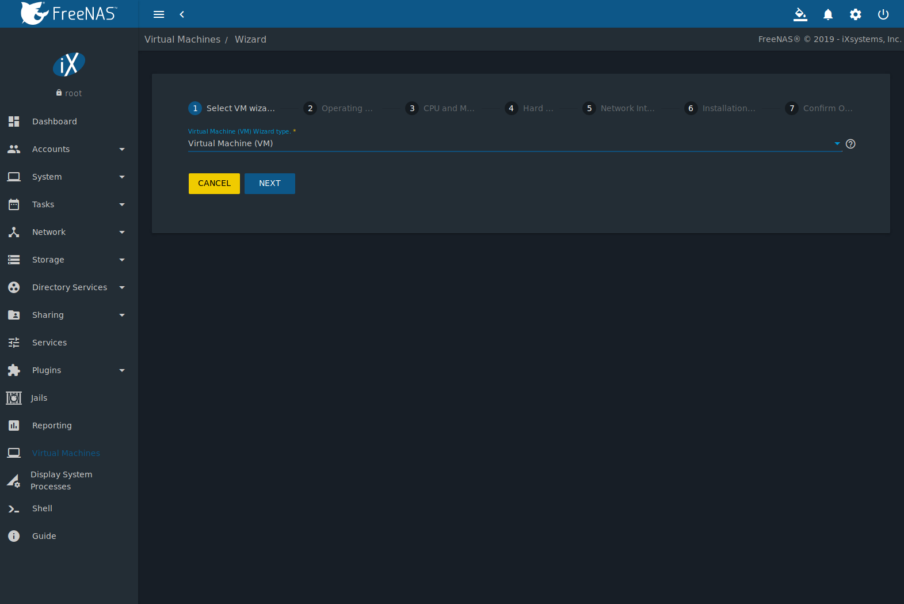This screenshot has height=604, width=904.
Task: Open the theme picker paint bucket icon
Action: 800,14
